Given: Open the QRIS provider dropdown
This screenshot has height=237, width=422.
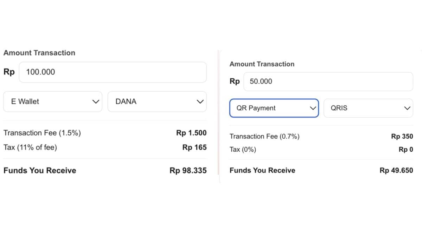Looking at the screenshot, I should 368,108.
